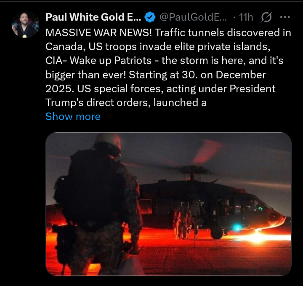This screenshot has height=286, width=303.
Task: Open the Paul White Gold E... display name
Action: tap(93, 17)
